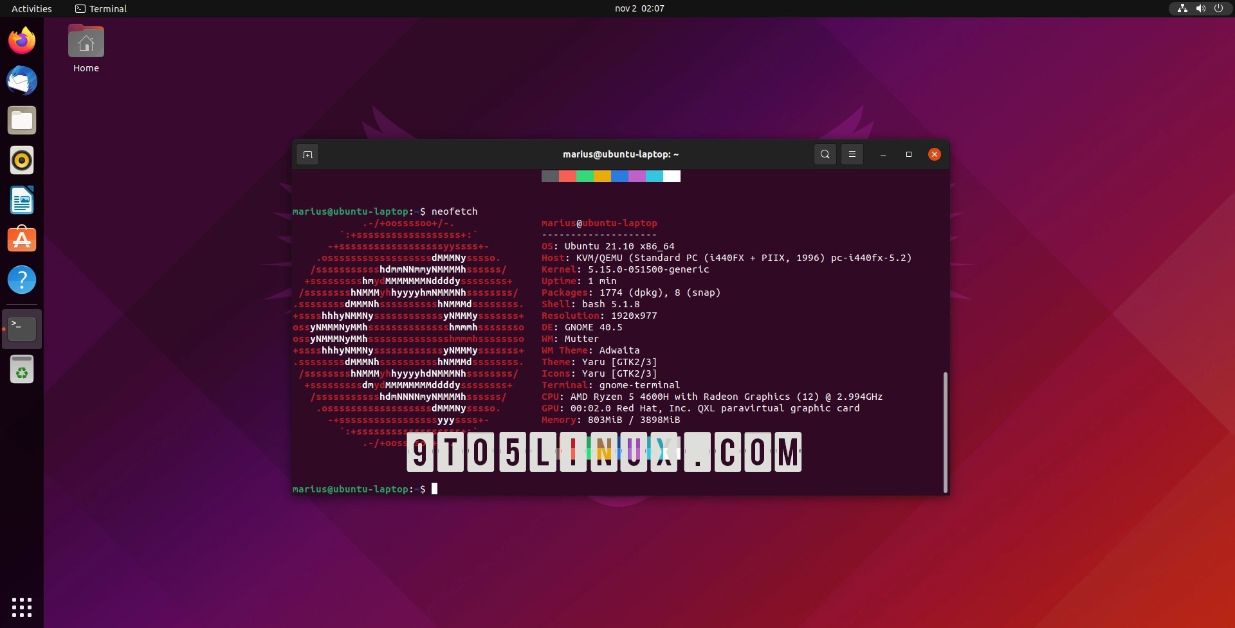Click the terminal vertical scrollbar

click(946, 432)
